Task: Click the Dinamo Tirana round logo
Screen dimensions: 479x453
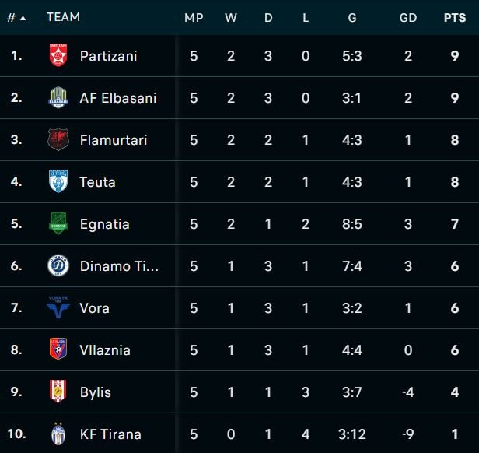Action: (x=58, y=266)
